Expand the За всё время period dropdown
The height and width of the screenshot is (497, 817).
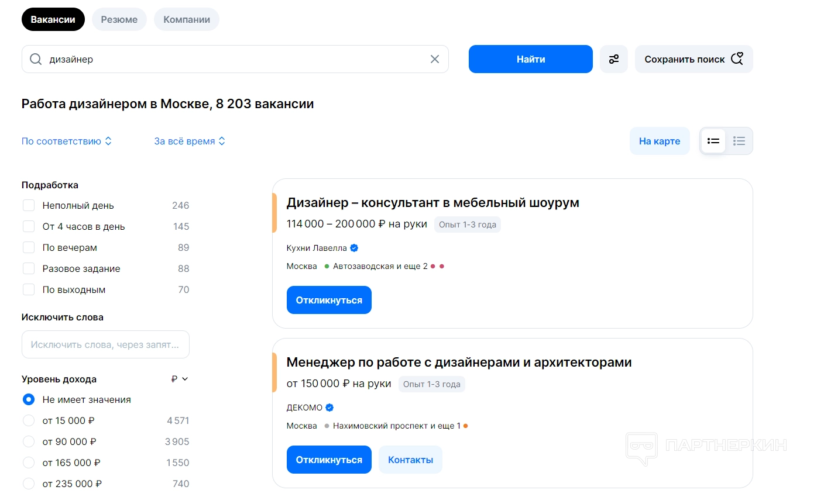click(189, 141)
